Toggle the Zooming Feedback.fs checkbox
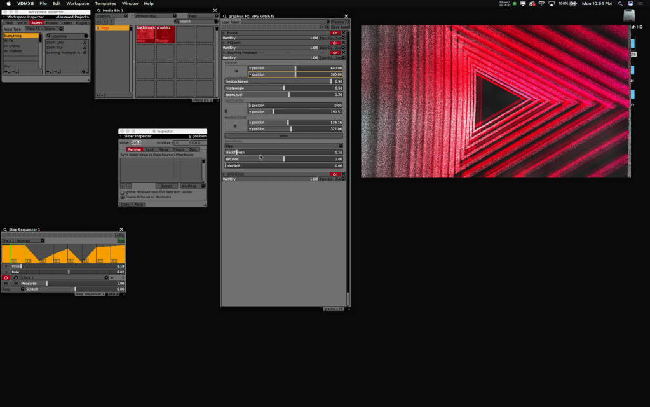 [x=85, y=53]
